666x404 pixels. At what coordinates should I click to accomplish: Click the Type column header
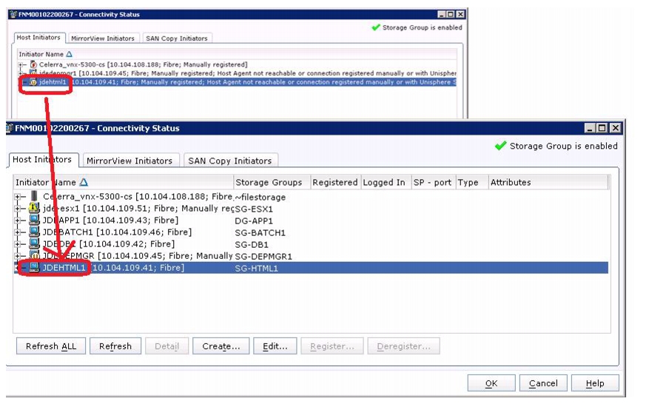coord(472,182)
